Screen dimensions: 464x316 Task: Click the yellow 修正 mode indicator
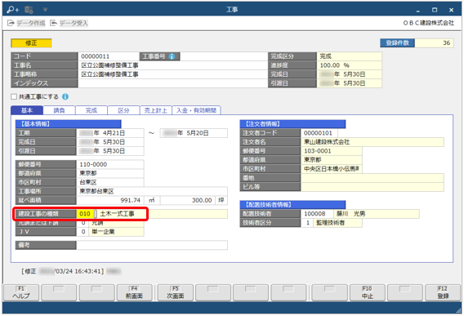click(x=31, y=43)
